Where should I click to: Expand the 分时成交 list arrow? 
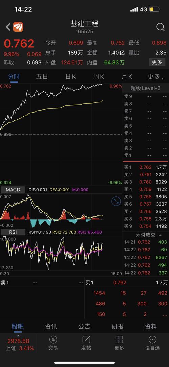[160, 235]
